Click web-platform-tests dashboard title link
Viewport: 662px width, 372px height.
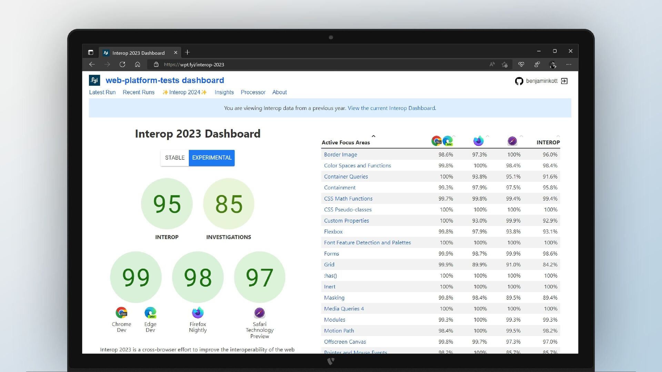click(165, 80)
